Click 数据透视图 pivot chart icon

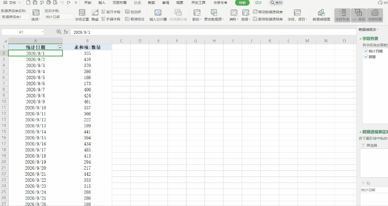(321, 15)
